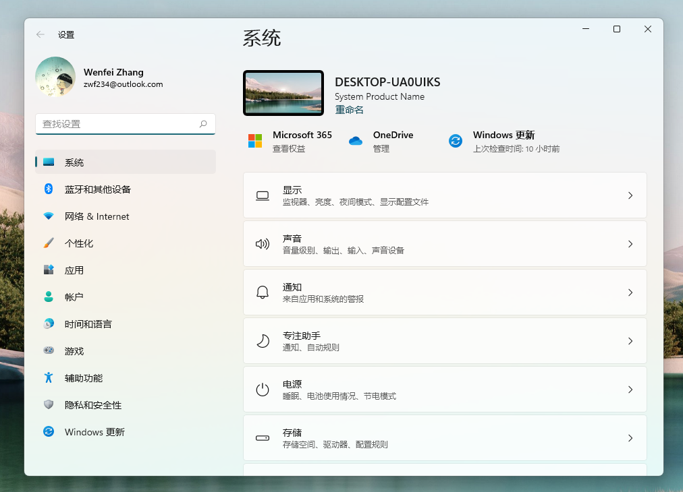Select 系统 in the sidebar
Screen dimensions: 683x492
point(126,162)
